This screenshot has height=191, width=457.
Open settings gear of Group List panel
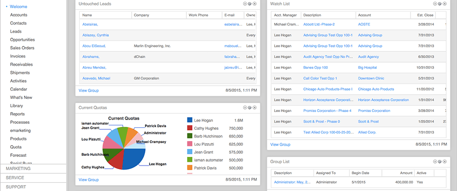(440, 161)
